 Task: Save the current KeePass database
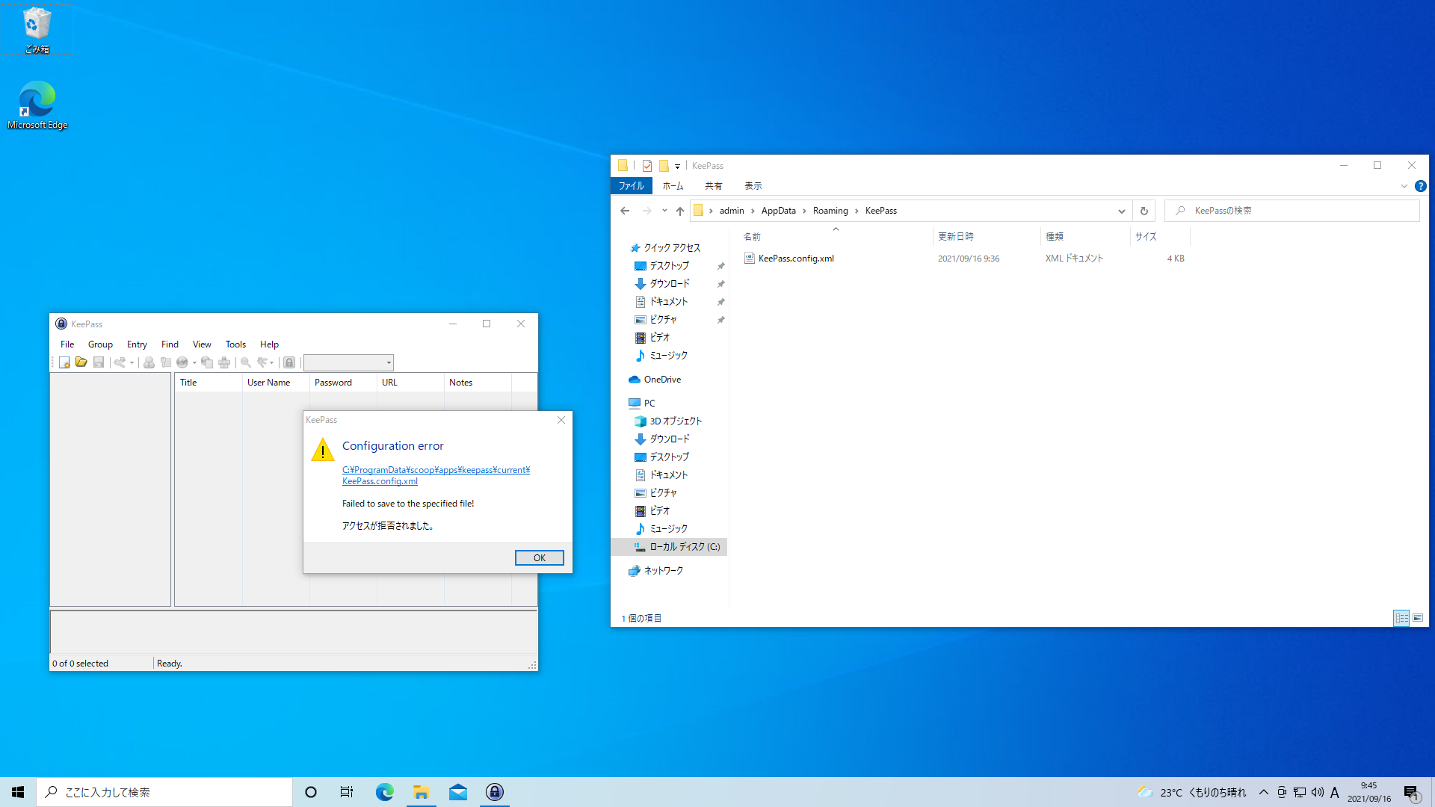tap(98, 362)
